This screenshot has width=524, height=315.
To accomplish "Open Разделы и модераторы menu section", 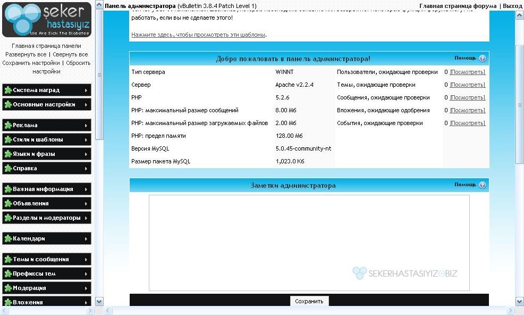I will point(47,218).
